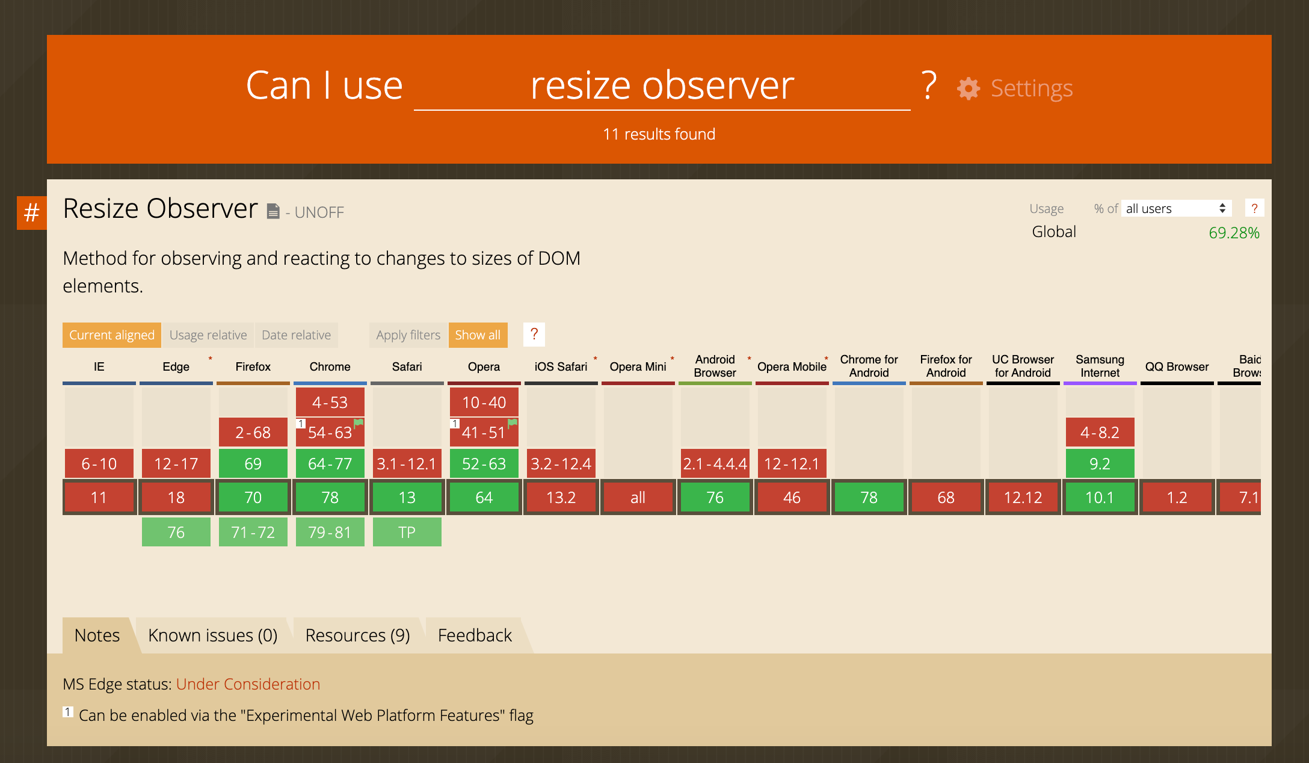Keep Current aligned mode selected
1309x763 pixels.
(111, 335)
